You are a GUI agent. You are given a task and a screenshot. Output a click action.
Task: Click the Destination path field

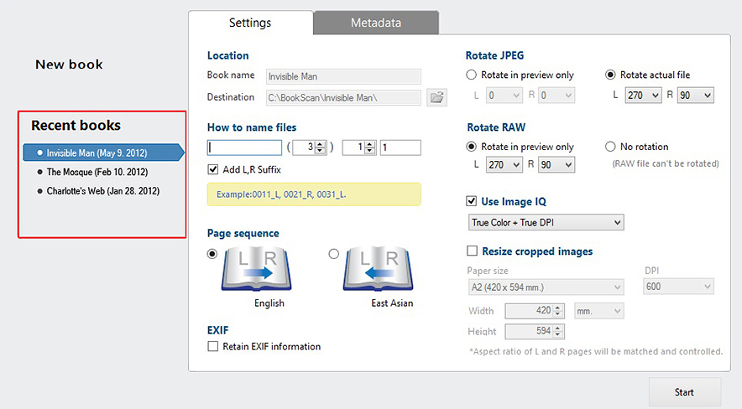point(343,98)
